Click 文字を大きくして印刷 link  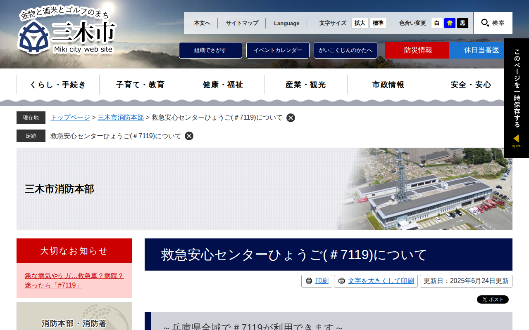pos(381,281)
